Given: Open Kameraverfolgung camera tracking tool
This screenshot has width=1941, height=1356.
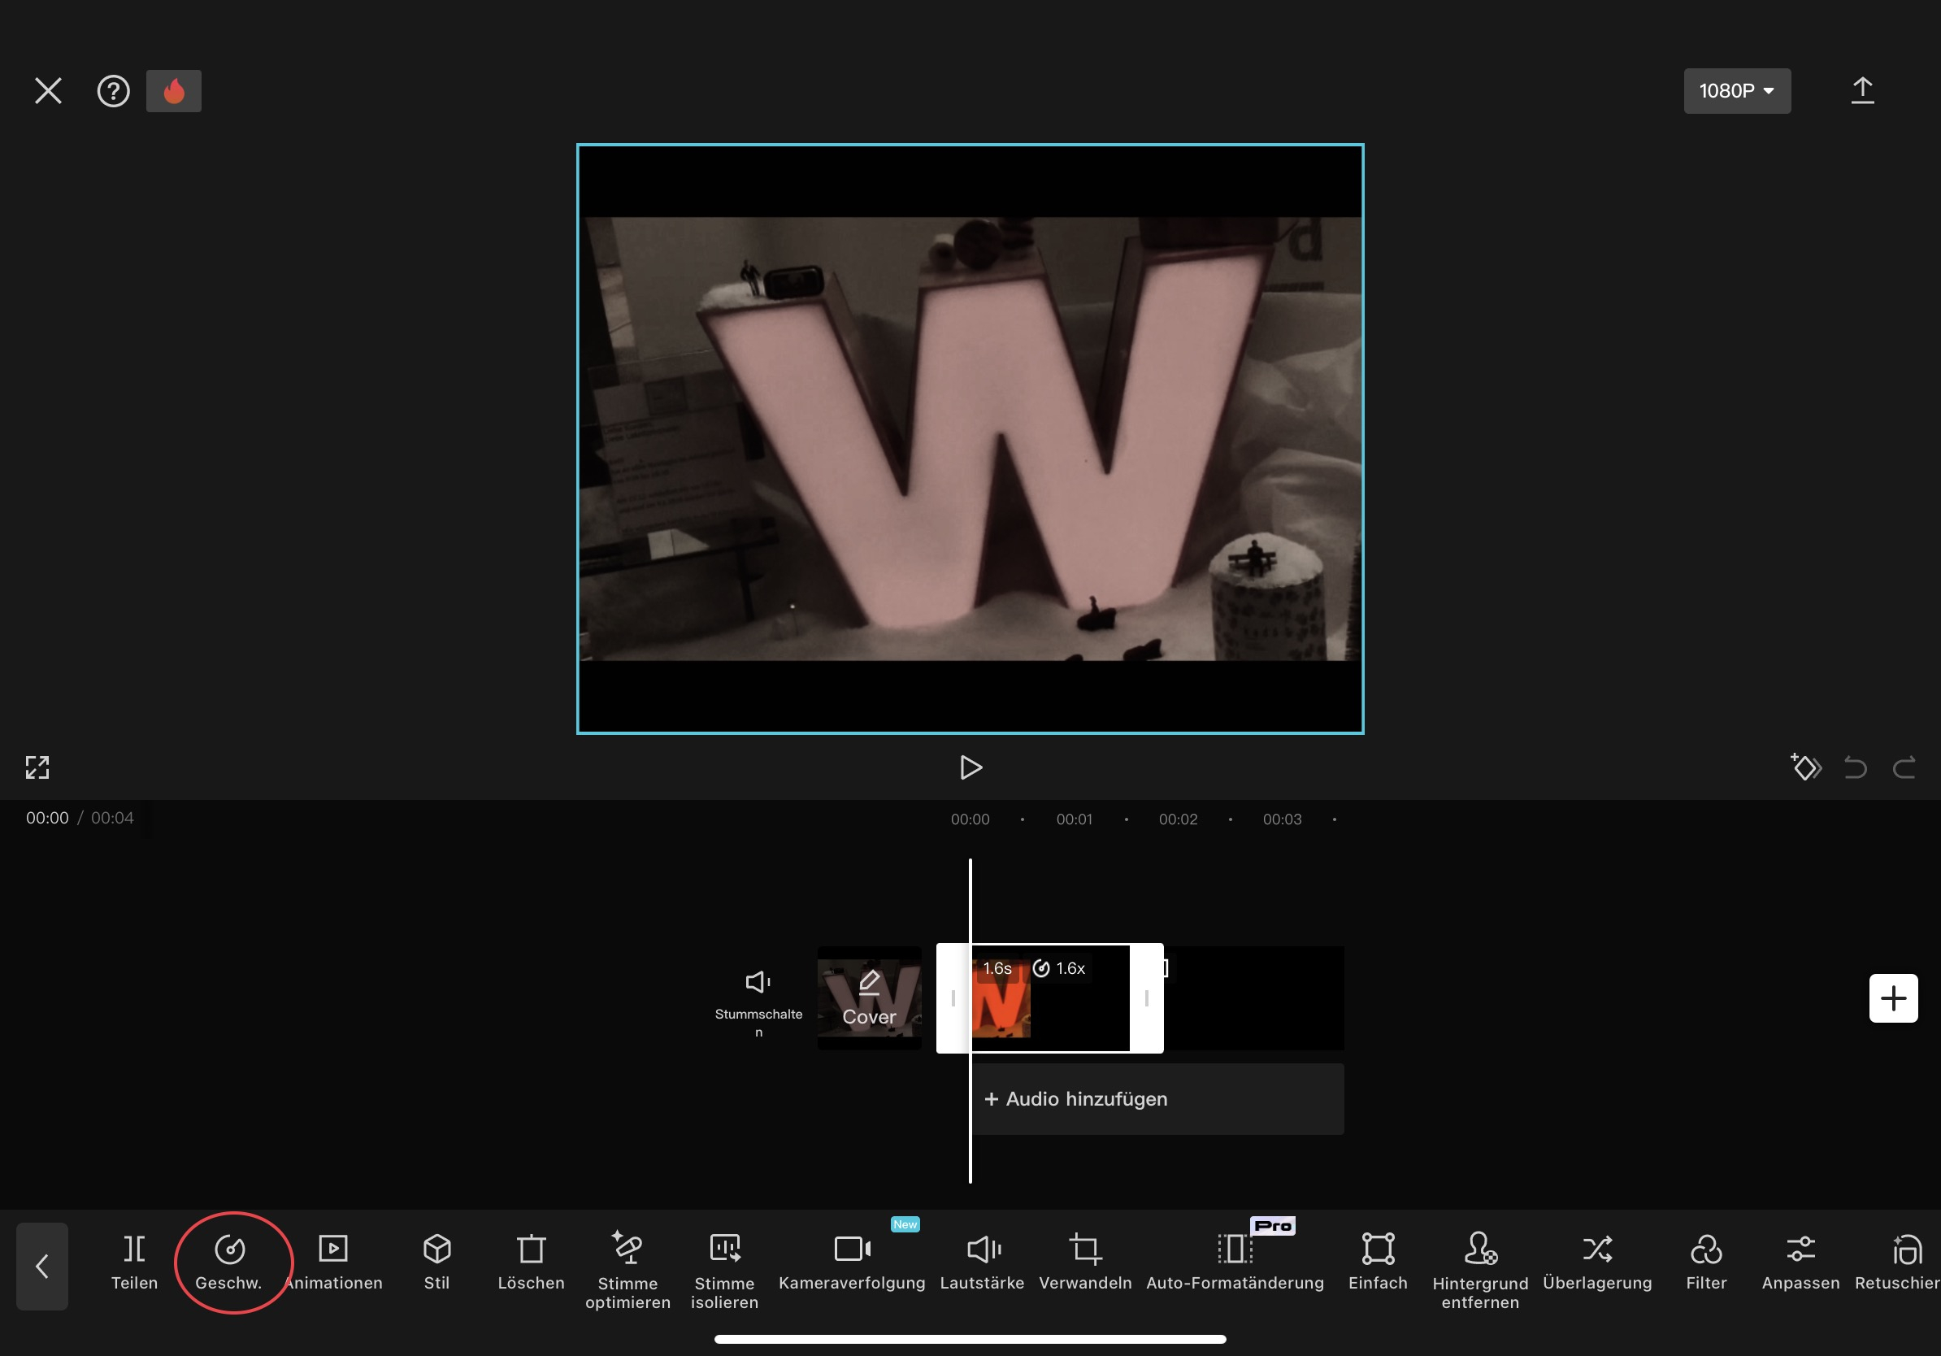Looking at the screenshot, I should click(x=851, y=1262).
